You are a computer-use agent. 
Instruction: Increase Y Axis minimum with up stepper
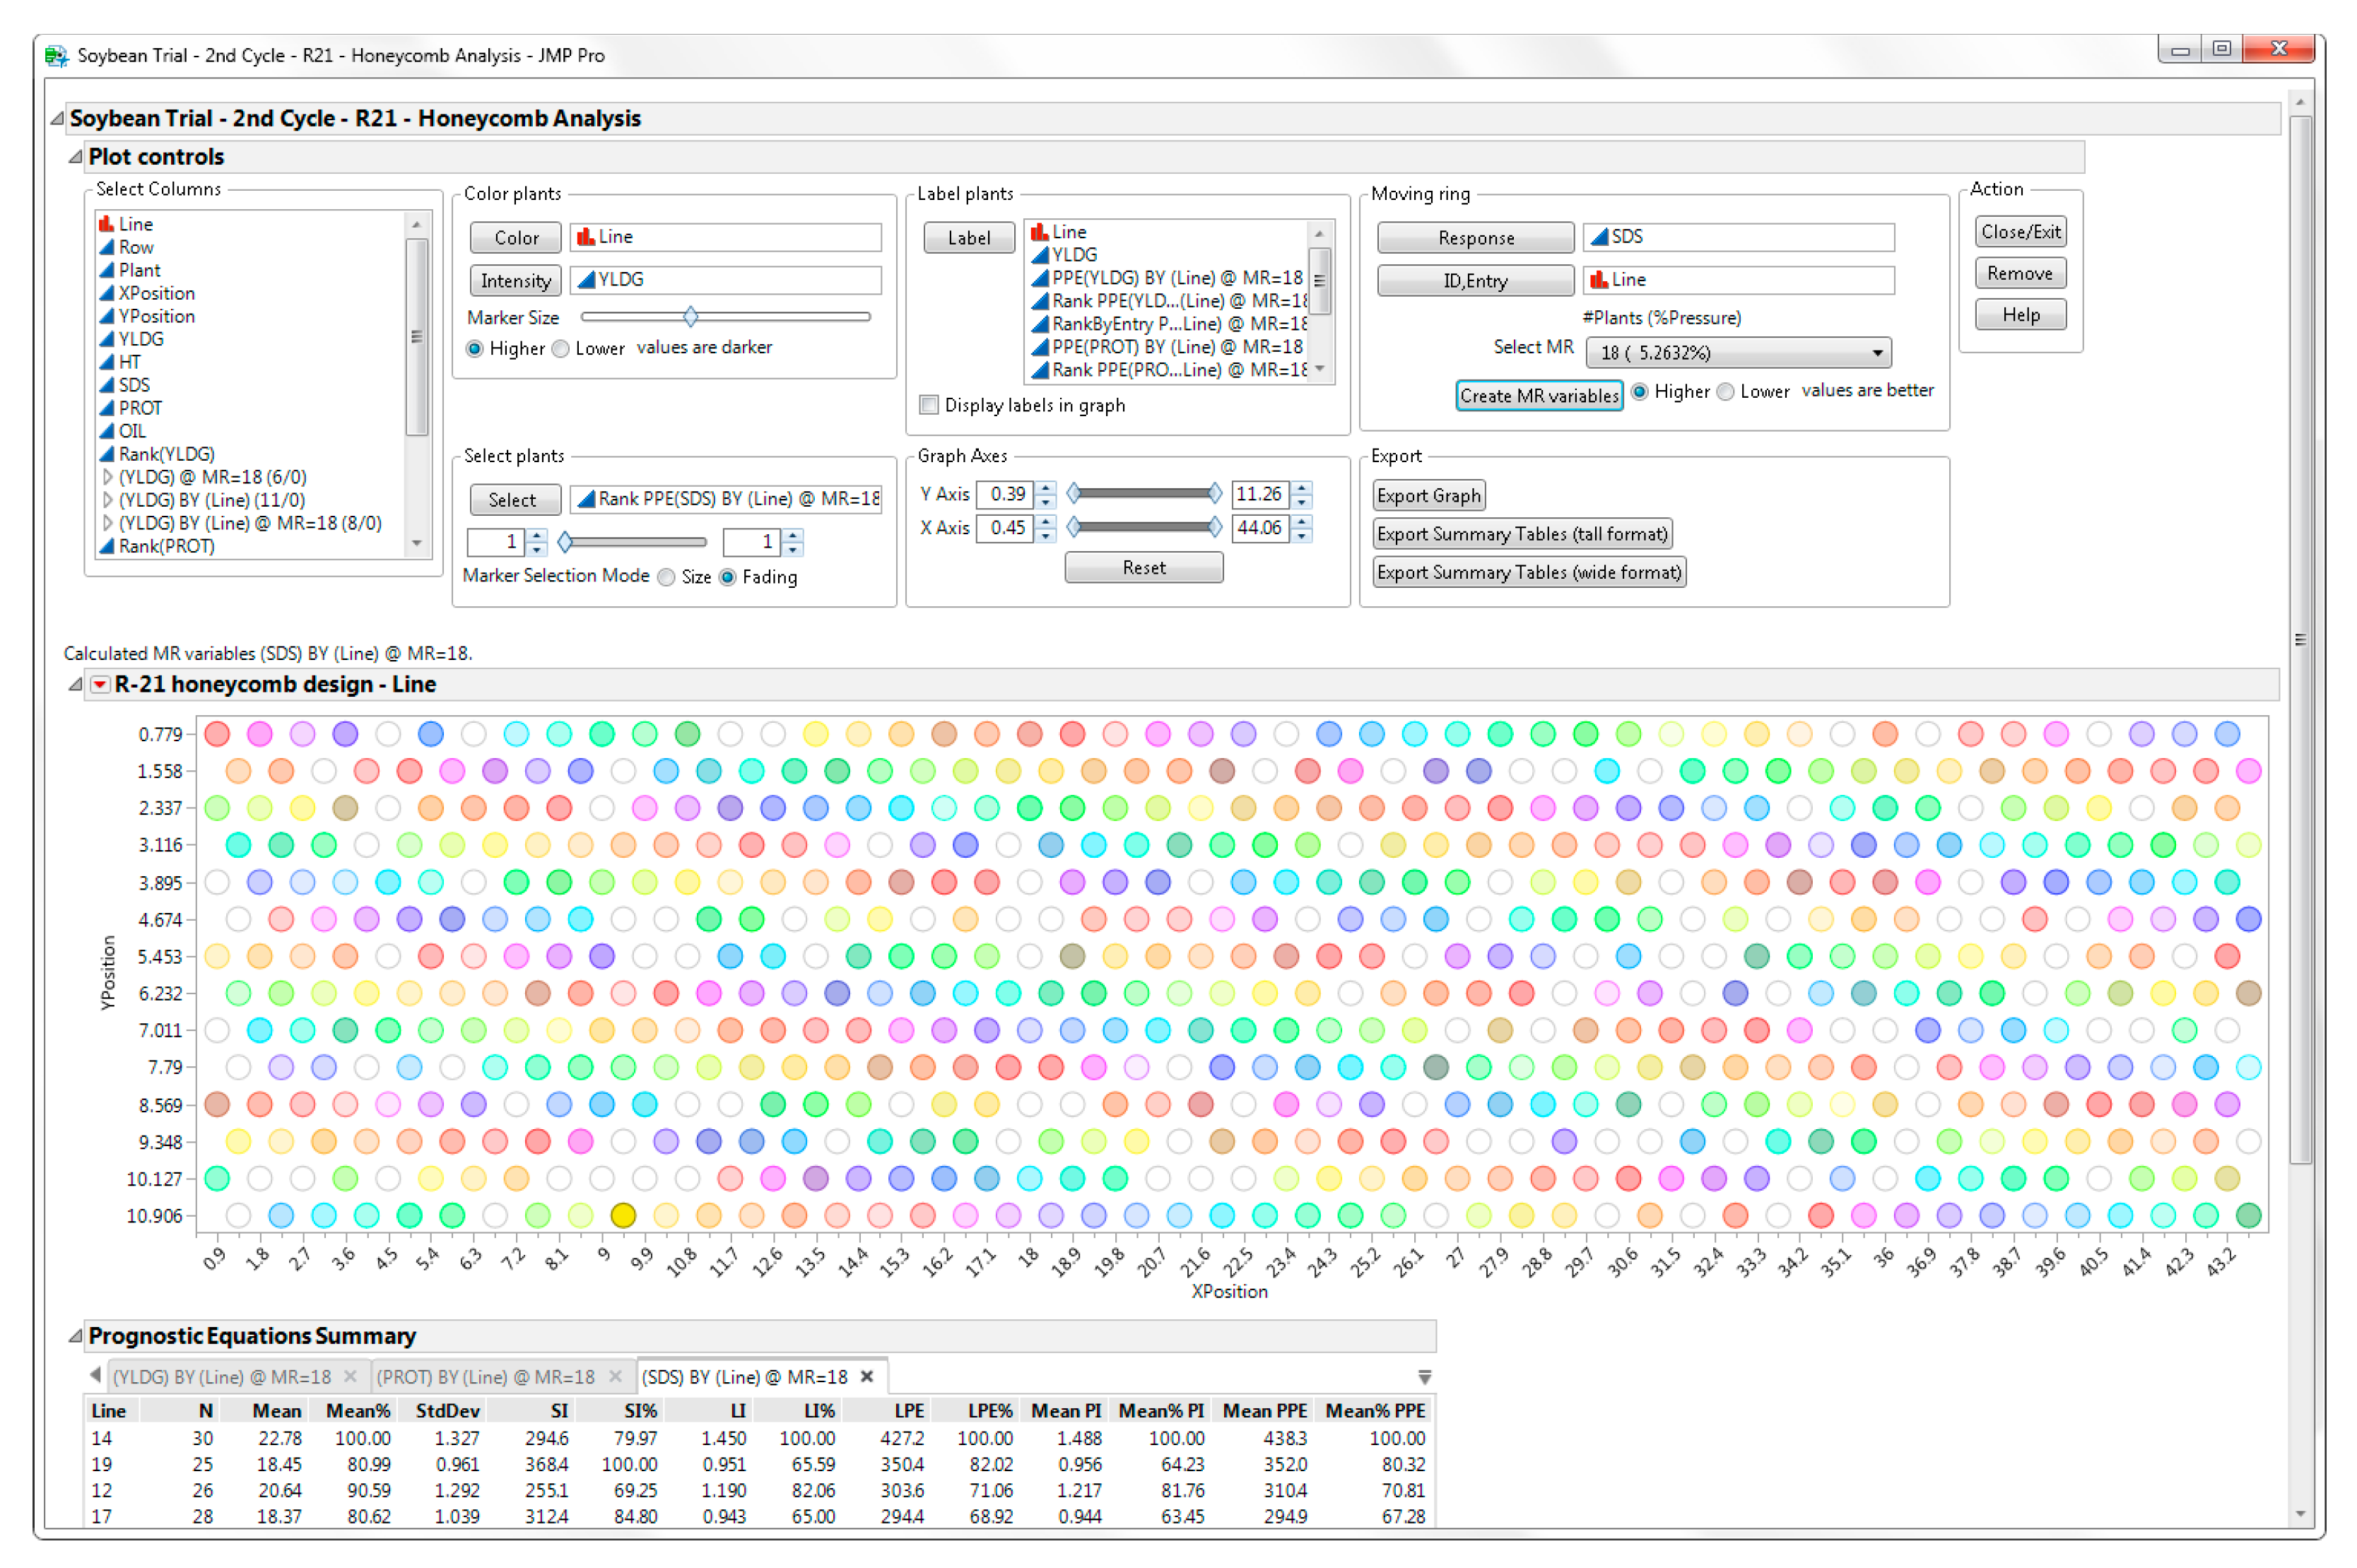[1046, 488]
